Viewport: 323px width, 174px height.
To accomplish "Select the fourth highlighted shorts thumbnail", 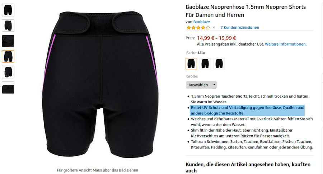I will pyautogui.click(x=8, y=56).
